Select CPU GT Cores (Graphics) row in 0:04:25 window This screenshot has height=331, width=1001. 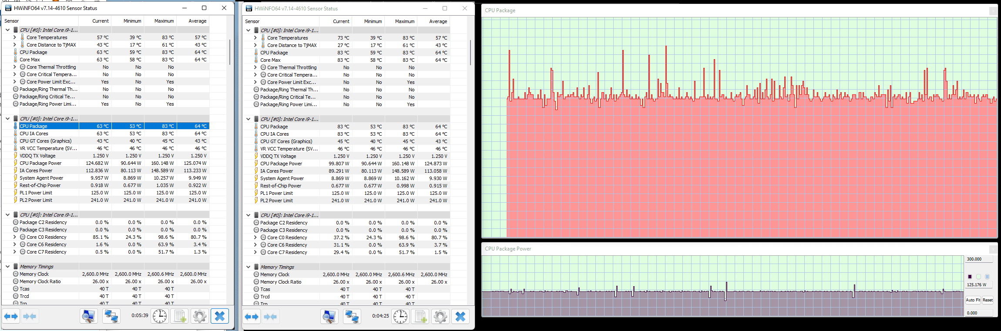click(346, 141)
